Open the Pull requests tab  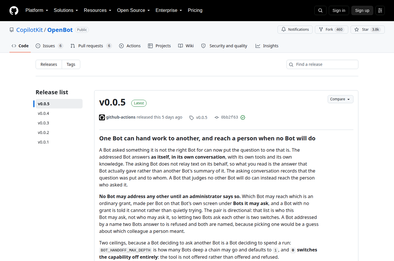(x=91, y=46)
